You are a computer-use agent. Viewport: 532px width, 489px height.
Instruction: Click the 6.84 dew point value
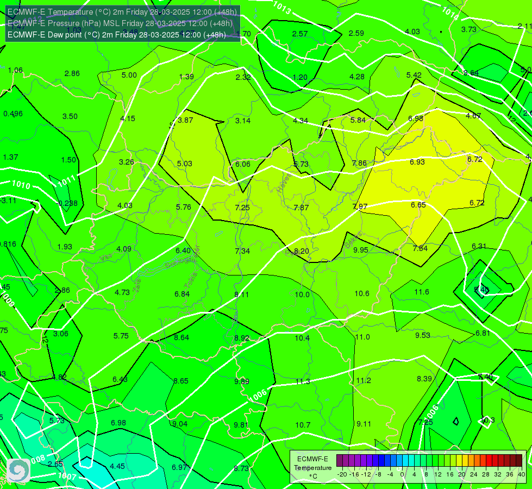tap(182, 294)
